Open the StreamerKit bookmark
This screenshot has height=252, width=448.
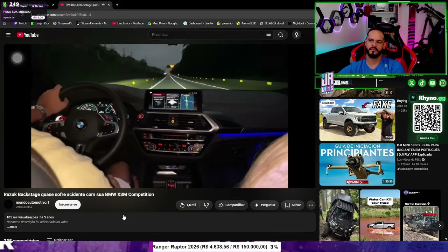point(63,23)
